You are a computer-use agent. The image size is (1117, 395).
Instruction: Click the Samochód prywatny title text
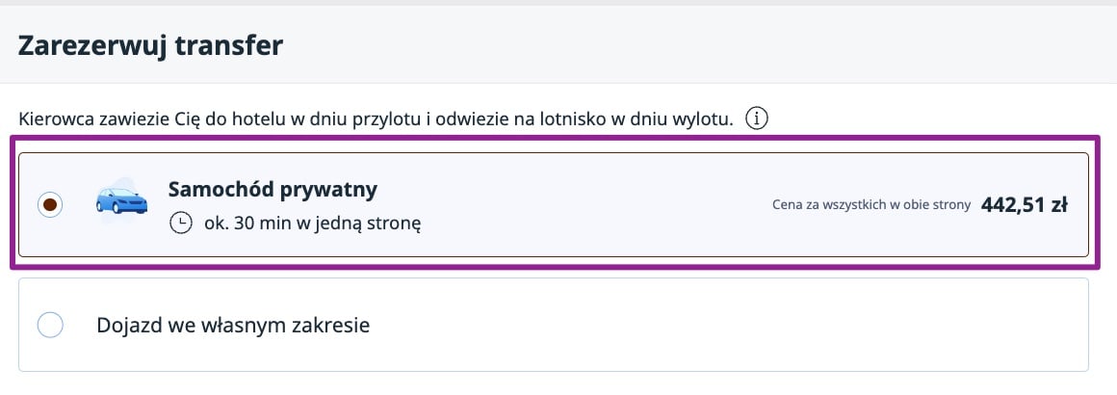(x=273, y=188)
